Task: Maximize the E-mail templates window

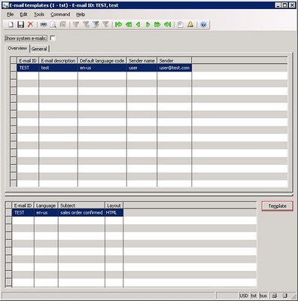Action: [x=285, y=5]
